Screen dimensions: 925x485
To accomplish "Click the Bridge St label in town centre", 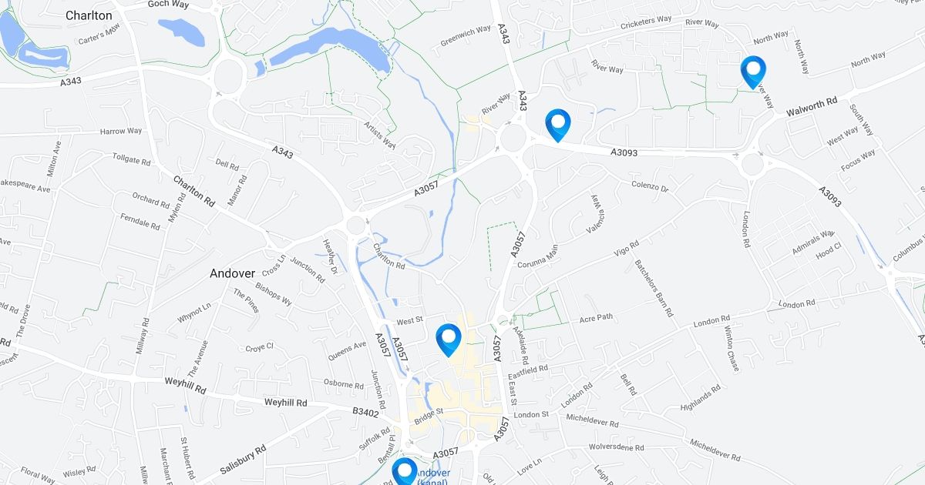I will click(429, 416).
